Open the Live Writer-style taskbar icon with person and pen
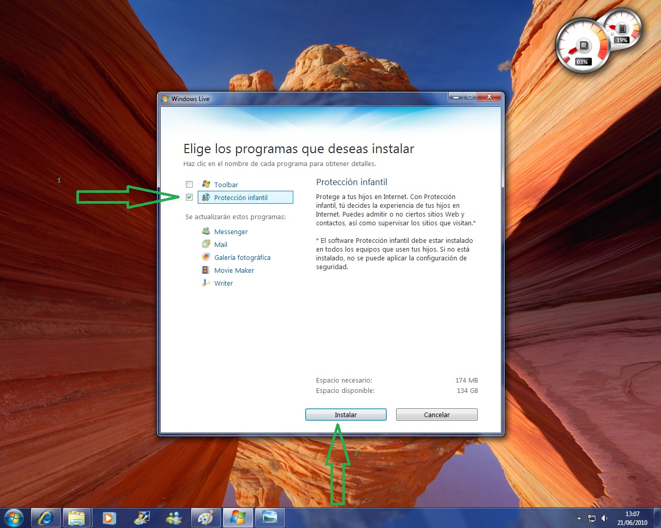This screenshot has width=661, height=528. (141, 517)
